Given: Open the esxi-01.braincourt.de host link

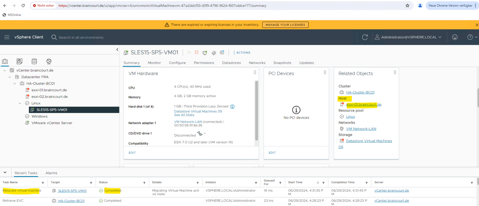Looking at the screenshot, I should 363,104.
